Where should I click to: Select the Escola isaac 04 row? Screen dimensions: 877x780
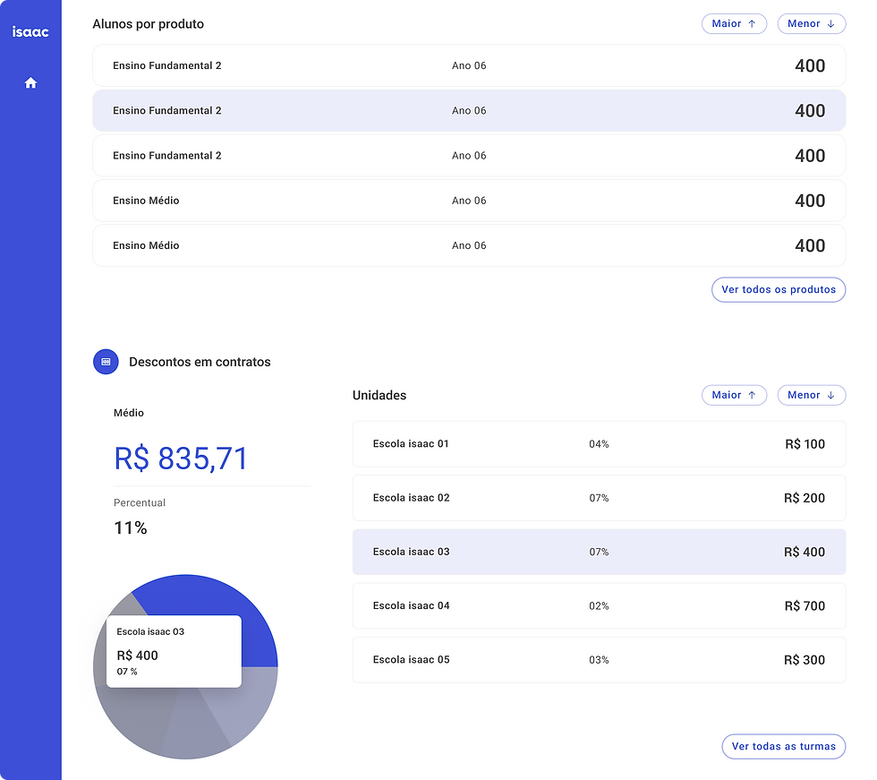tap(599, 605)
